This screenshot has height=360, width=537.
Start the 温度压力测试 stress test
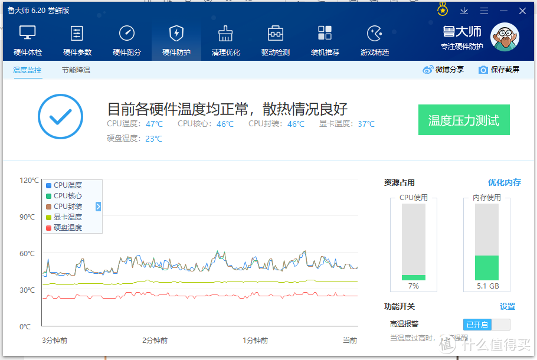[x=464, y=120]
